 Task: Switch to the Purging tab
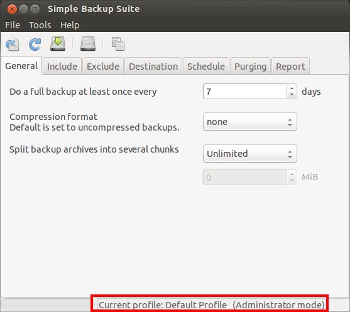click(x=251, y=67)
